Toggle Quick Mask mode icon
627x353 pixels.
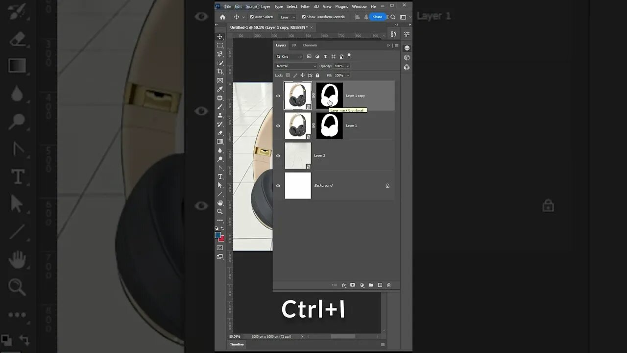[x=220, y=248]
